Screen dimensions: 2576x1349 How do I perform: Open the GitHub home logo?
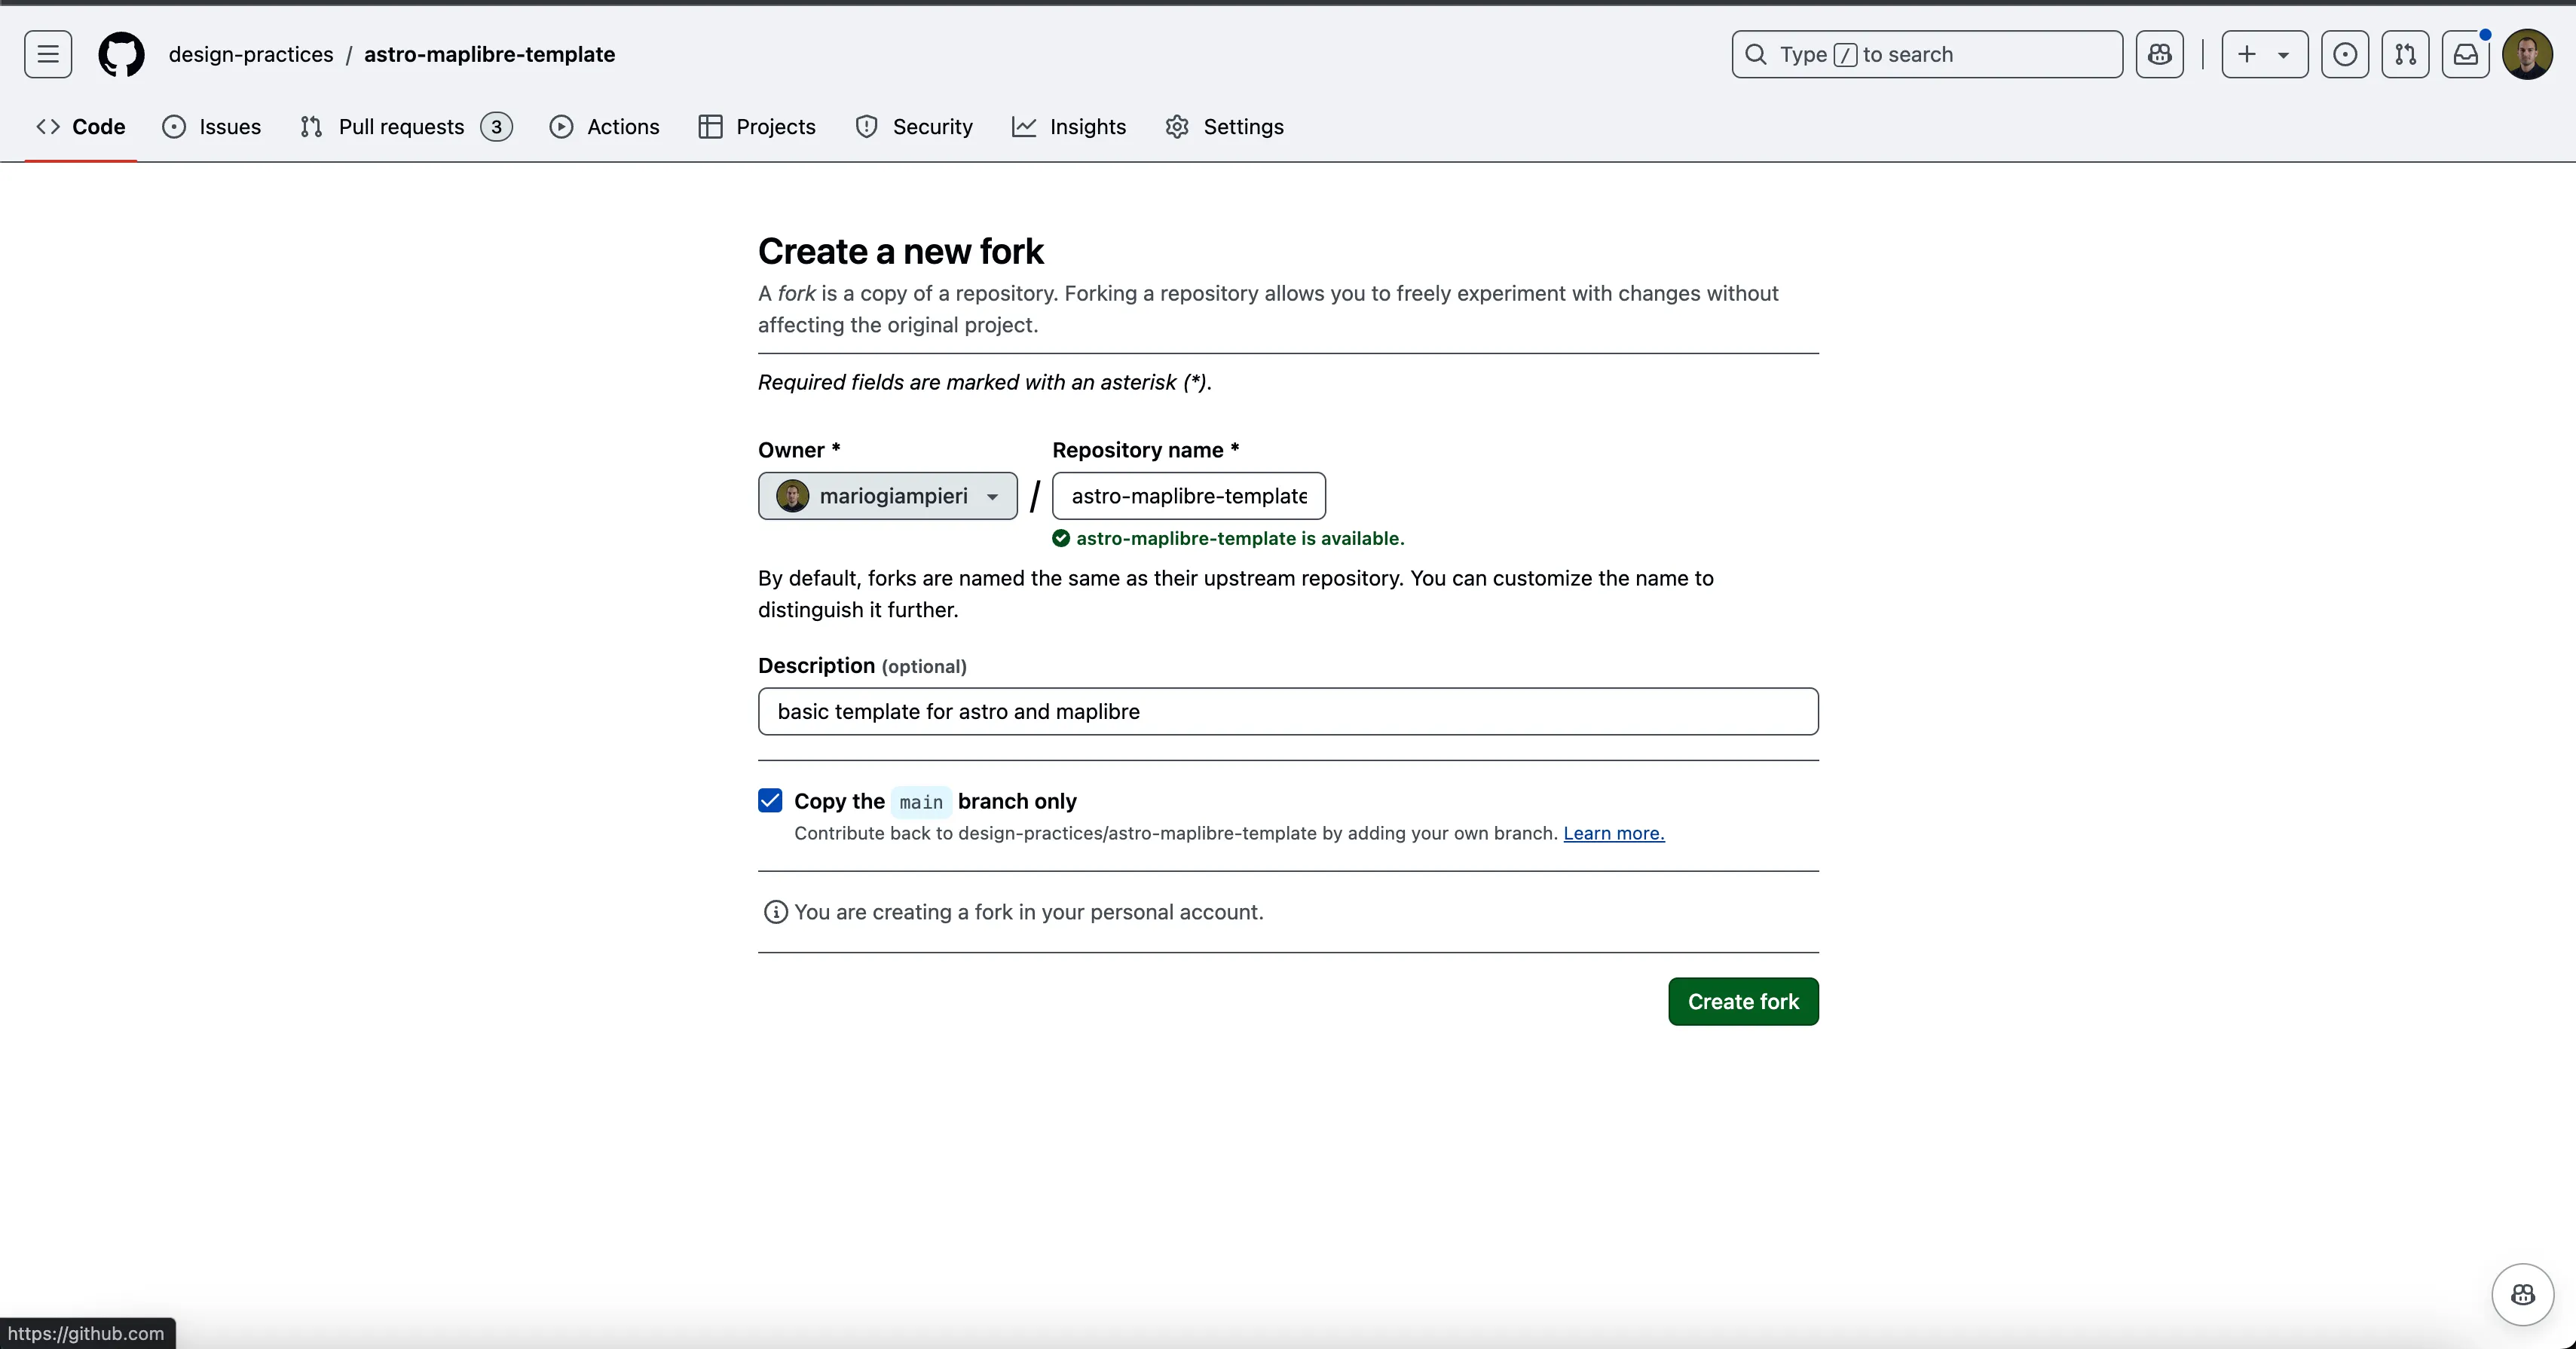click(121, 54)
